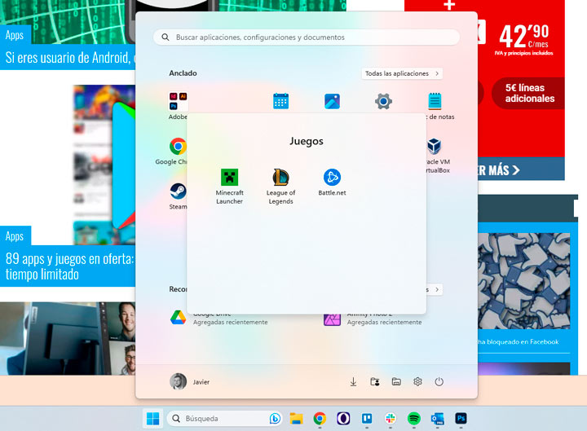
Task: Click the Windows Start button on taskbar
Action: pos(152,418)
